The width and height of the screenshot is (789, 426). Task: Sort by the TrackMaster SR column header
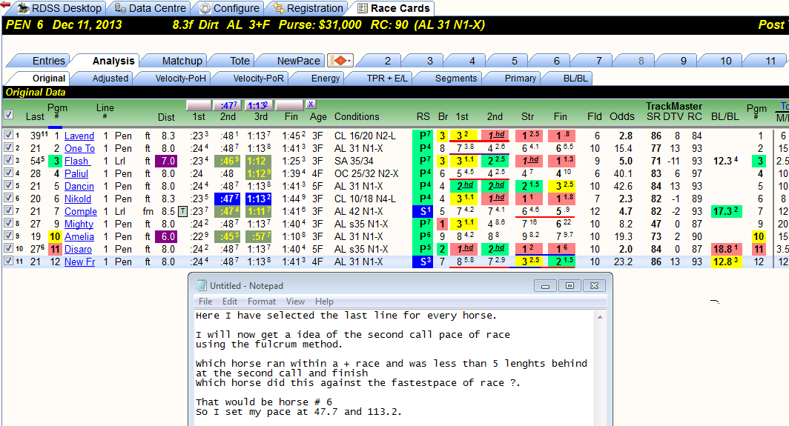click(653, 116)
